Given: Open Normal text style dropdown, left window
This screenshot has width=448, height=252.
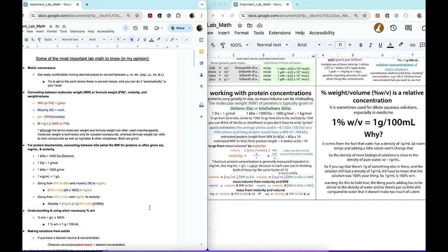Looking at the screenshot, I should pyautogui.click(x=72, y=40).
